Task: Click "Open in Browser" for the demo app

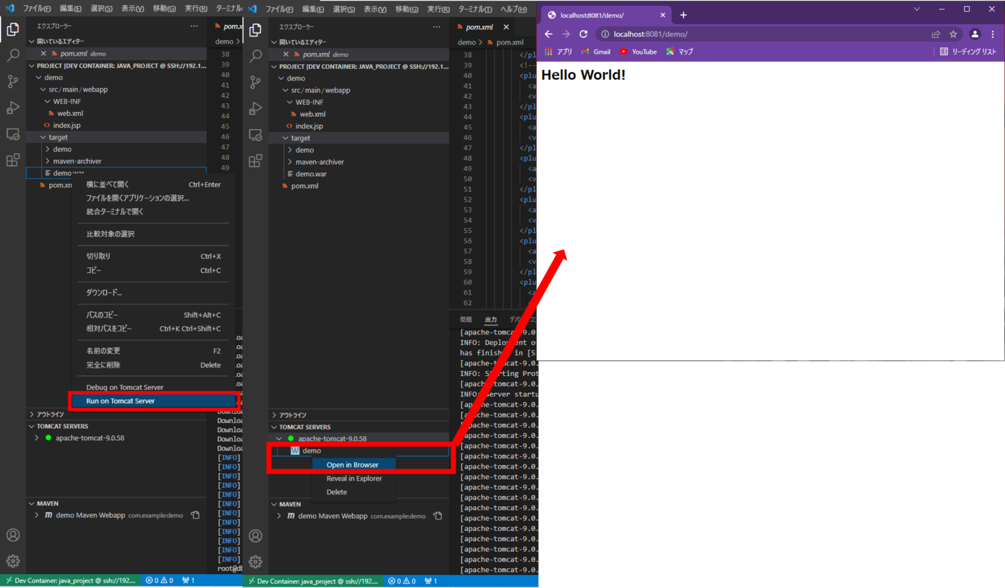Action: [x=353, y=464]
